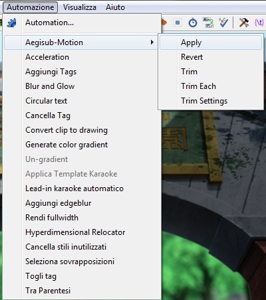Select Rendi fullwidth entry
The image size is (266, 300).
click(x=82, y=218)
